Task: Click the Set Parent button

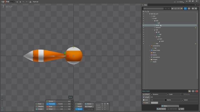Action: point(161,109)
